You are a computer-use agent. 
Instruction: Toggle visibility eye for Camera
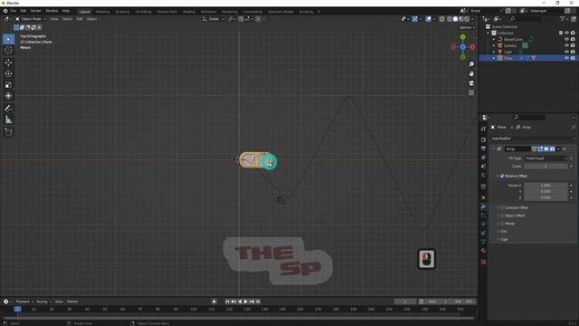coord(566,45)
